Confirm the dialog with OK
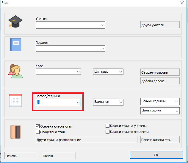Screen dimensions: 188x163 coord(156,155)
